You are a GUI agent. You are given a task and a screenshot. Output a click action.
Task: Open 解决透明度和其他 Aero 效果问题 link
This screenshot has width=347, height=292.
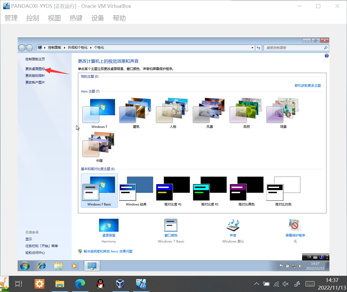coord(108,251)
